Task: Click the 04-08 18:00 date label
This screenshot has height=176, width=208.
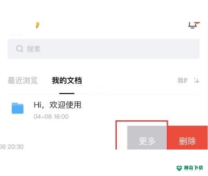Action: (x=51, y=116)
